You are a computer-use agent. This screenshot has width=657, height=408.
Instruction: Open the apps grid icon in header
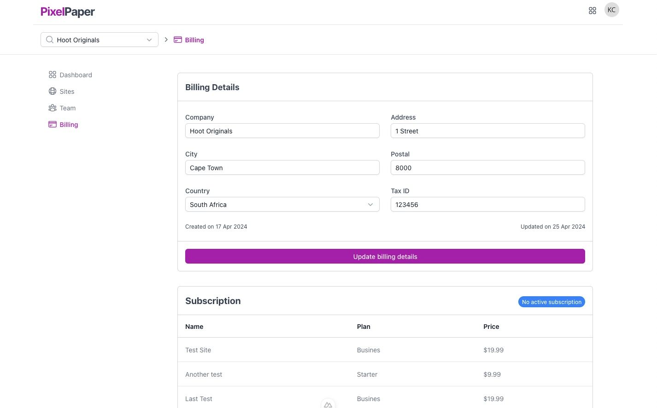pyautogui.click(x=592, y=11)
